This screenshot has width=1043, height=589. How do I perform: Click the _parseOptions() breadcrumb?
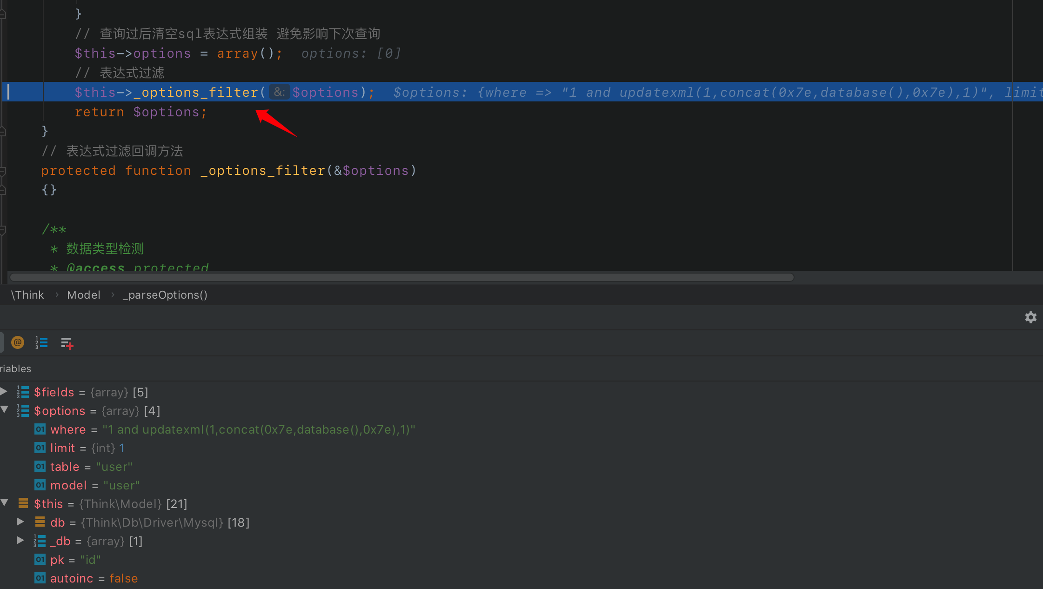click(x=165, y=295)
